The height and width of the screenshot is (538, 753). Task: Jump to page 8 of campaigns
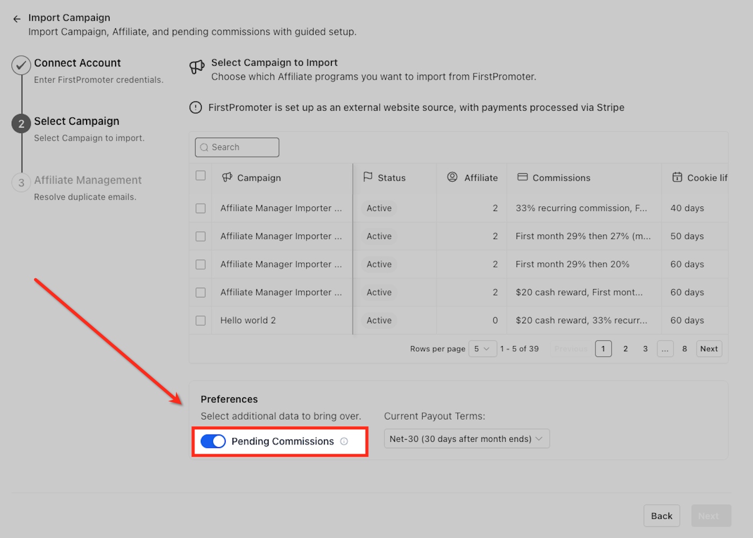685,349
